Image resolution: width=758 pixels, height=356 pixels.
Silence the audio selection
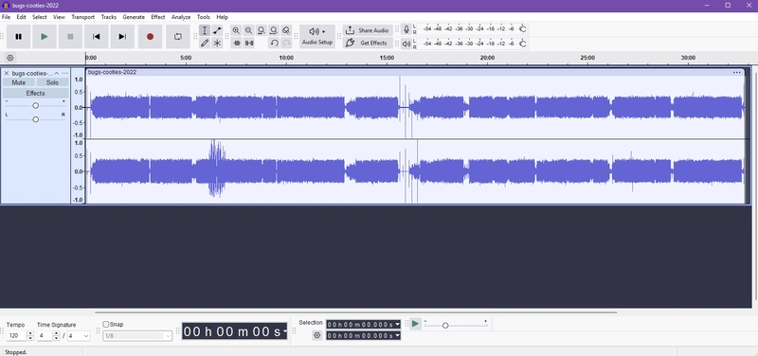(249, 43)
